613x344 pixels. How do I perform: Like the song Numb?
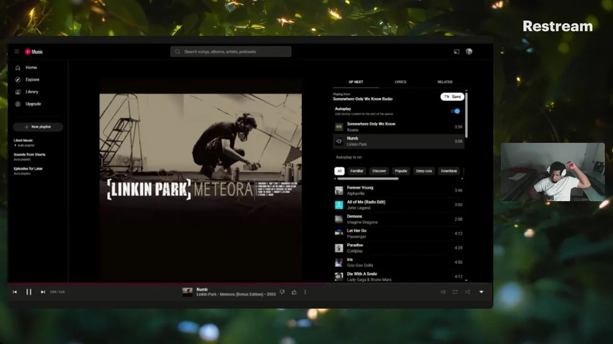(x=294, y=292)
